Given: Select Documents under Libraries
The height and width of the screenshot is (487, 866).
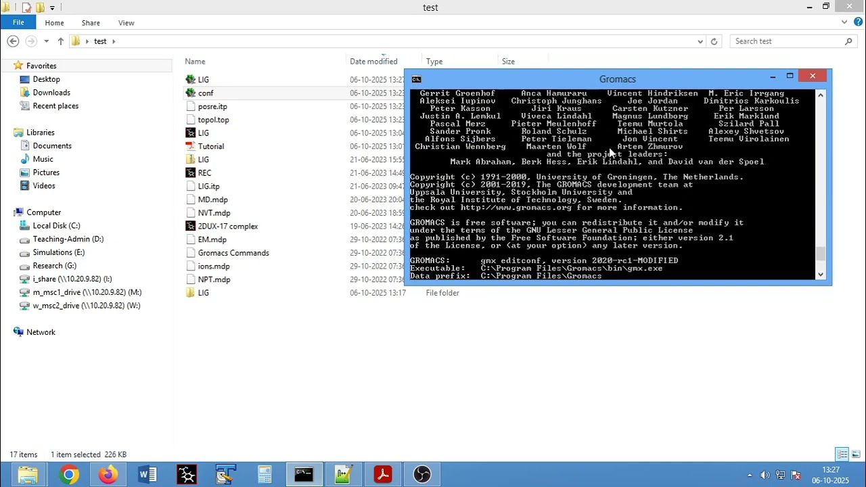Looking at the screenshot, I should coord(52,146).
